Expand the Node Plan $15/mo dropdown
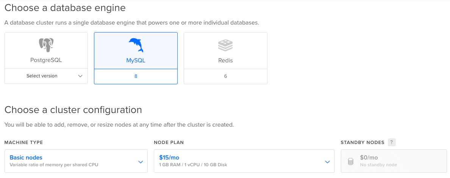This screenshot has height=178, width=450. click(x=244, y=161)
